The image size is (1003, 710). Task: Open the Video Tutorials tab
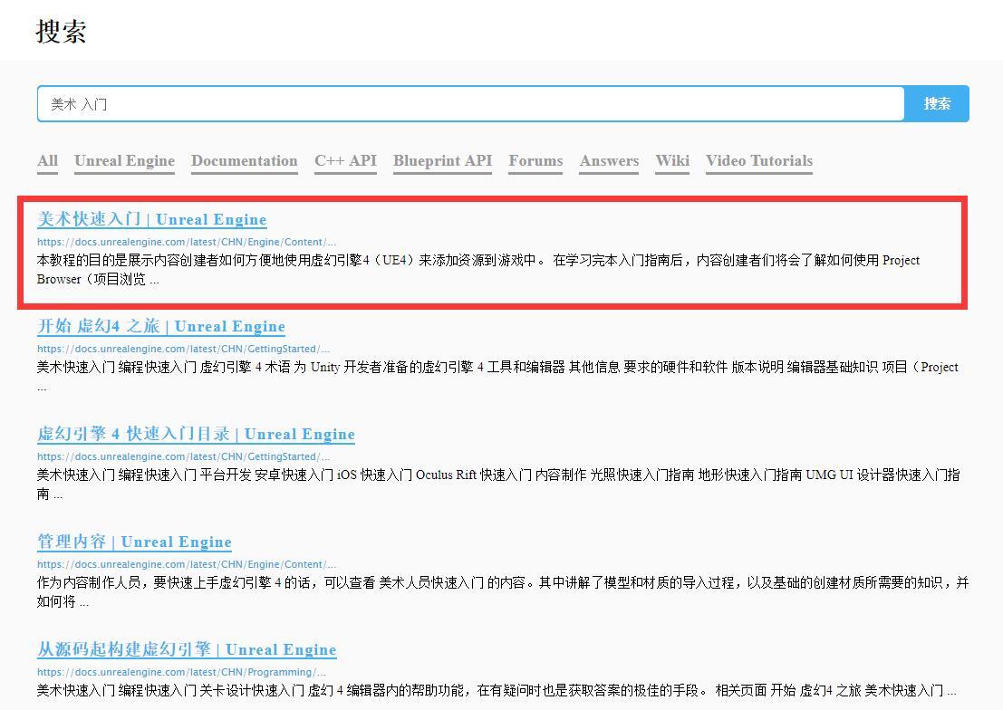point(759,161)
